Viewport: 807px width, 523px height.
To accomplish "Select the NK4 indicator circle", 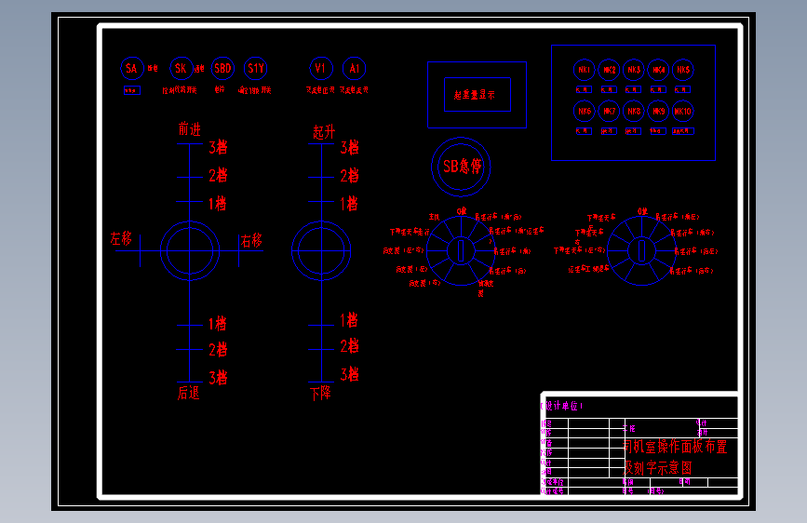I will pyautogui.click(x=658, y=70).
